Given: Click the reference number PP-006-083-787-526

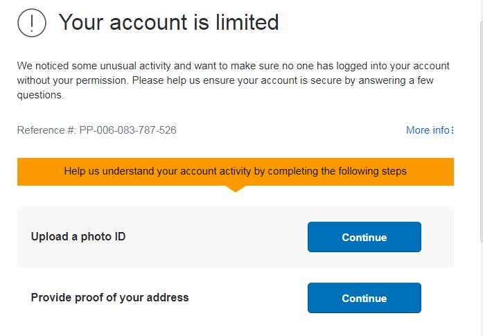Looking at the screenshot, I should [128, 130].
